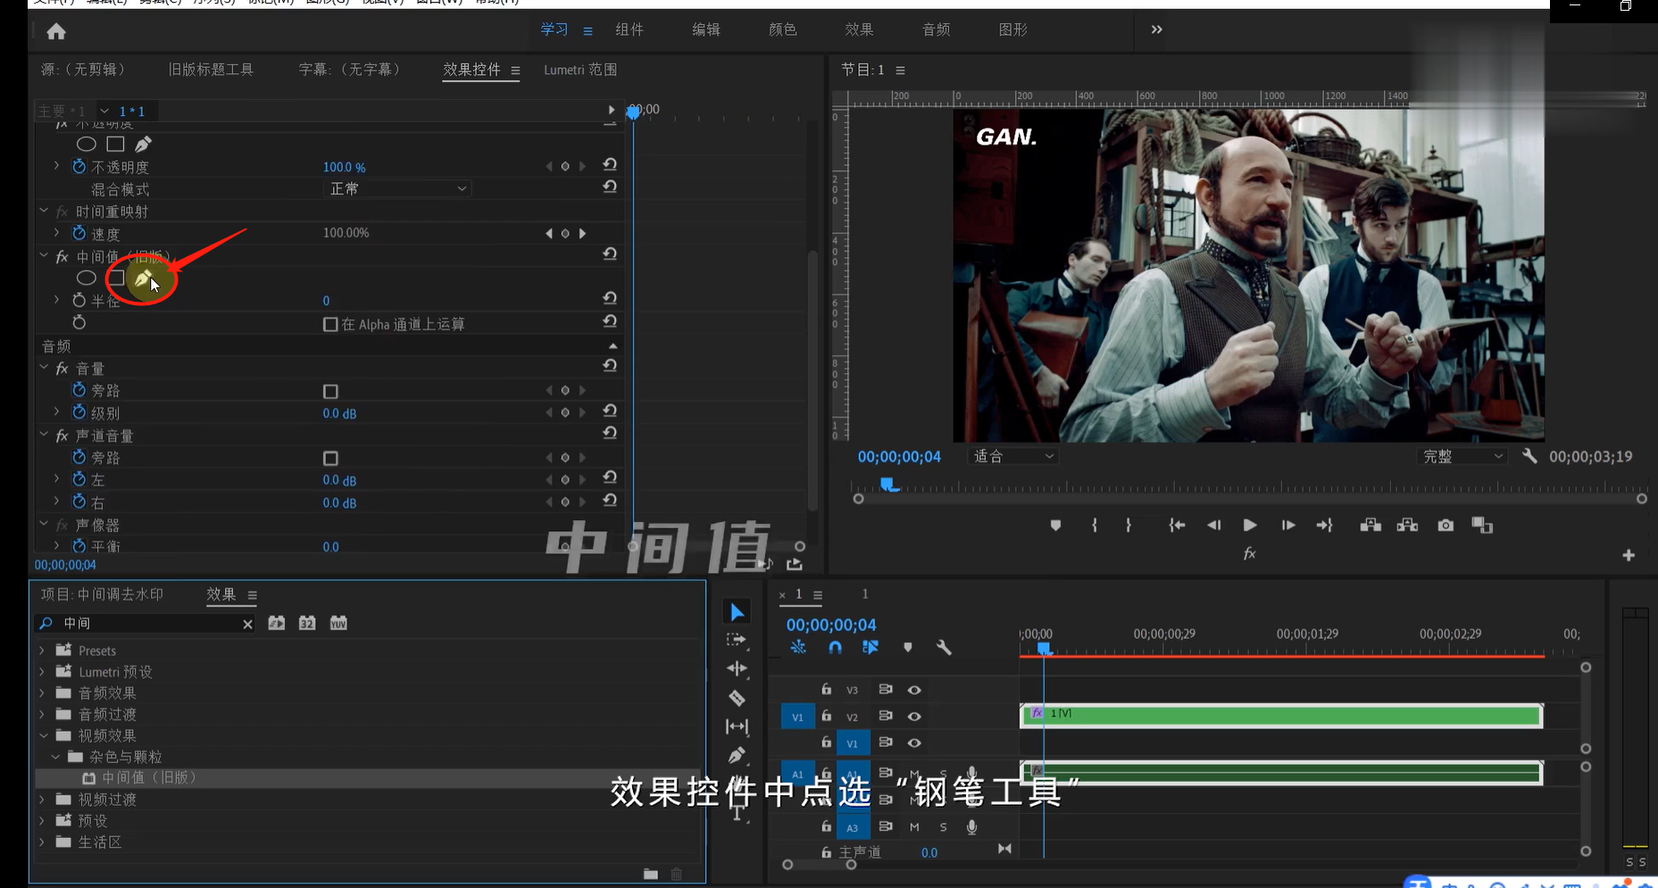Choose the timeline Pen tool

[x=737, y=755]
